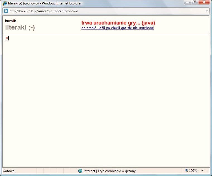Click the red 'trwa uruchamianie gry... (java)' message
The height and width of the screenshot is (176, 212).
(118, 23)
